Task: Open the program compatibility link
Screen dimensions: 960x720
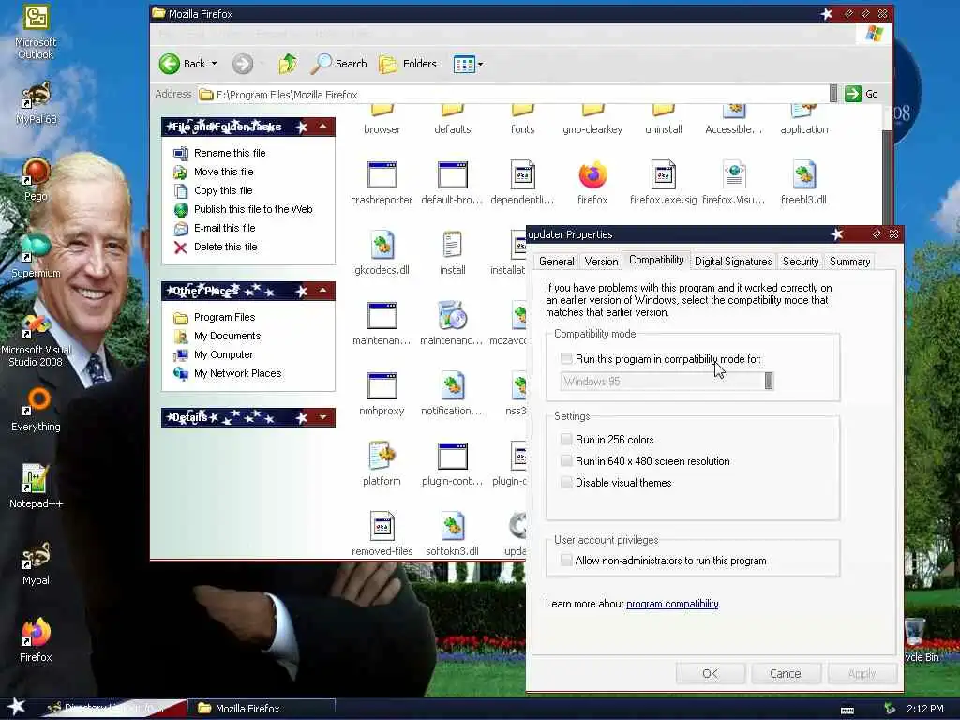Action: (x=672, y=604)
